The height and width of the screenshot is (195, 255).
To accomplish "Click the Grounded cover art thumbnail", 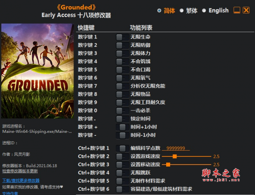I will [37, 71].
